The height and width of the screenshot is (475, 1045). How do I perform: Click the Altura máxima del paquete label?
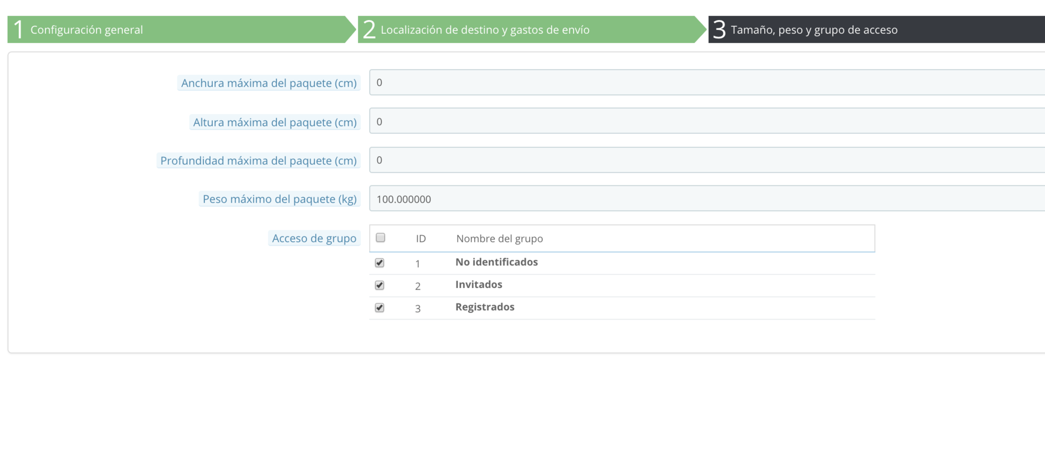click(x=275, y=122)
